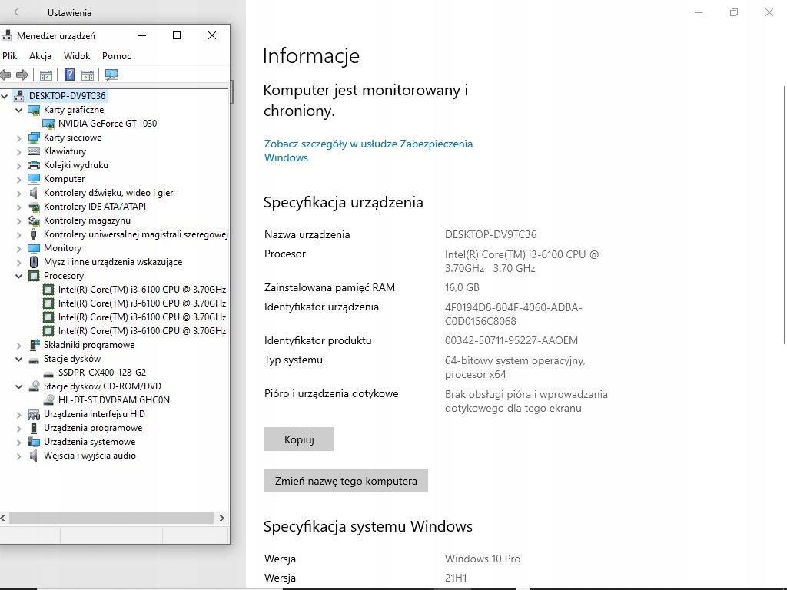This screenshot has width=787, height=590.
Task: Open Zobacz szczegóły w usłudze Zabezpieczenia Windows link
Action: coord(368,151)
